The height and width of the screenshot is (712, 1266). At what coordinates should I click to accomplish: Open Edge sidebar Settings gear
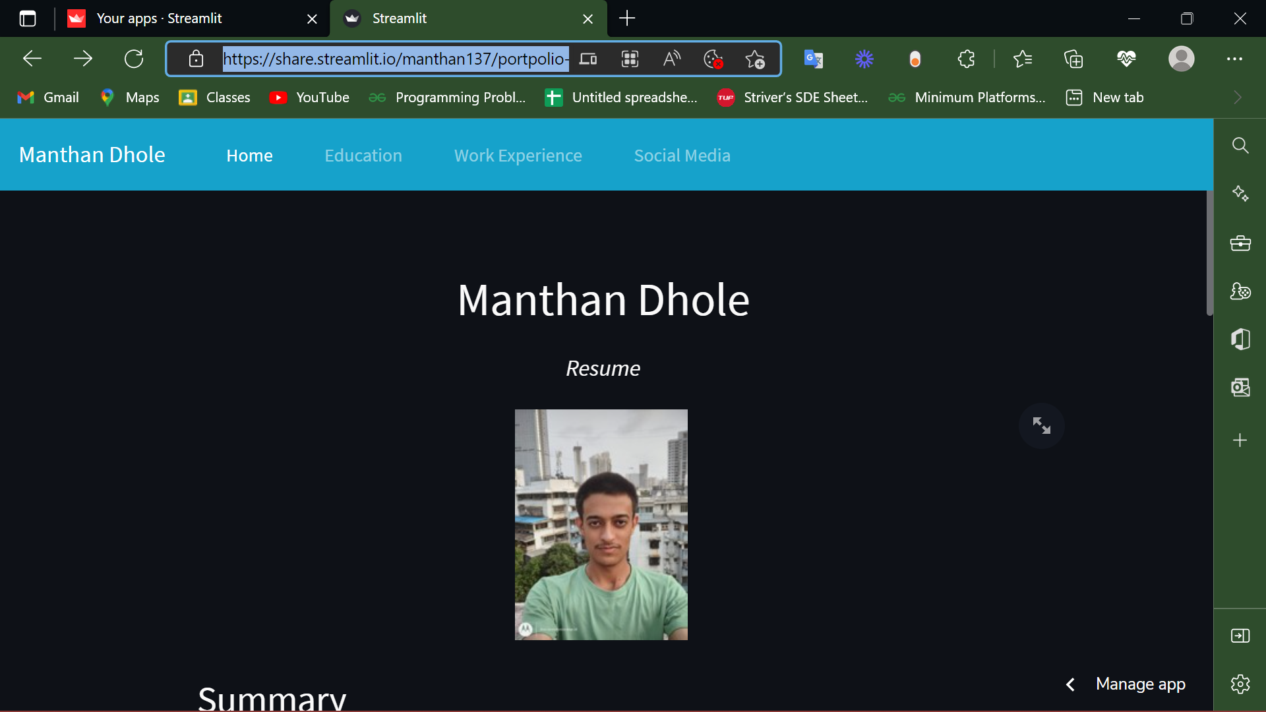coord(1241,684)
